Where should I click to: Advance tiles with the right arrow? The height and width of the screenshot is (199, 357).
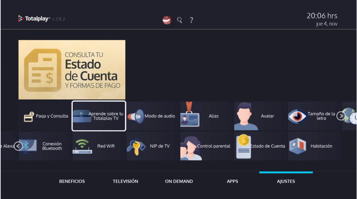coord(341,116)
